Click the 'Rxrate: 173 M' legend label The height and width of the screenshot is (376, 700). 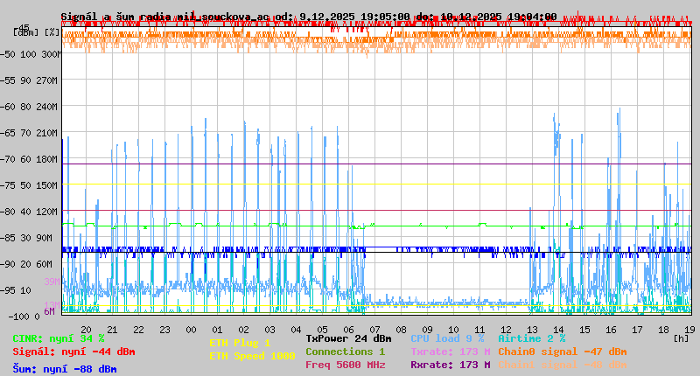[x=451, y=365]
